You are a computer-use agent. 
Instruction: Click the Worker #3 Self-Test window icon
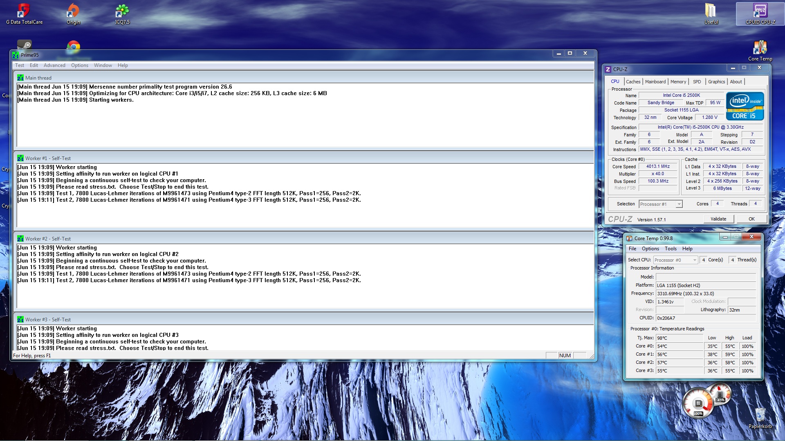[x=20, y=319]
